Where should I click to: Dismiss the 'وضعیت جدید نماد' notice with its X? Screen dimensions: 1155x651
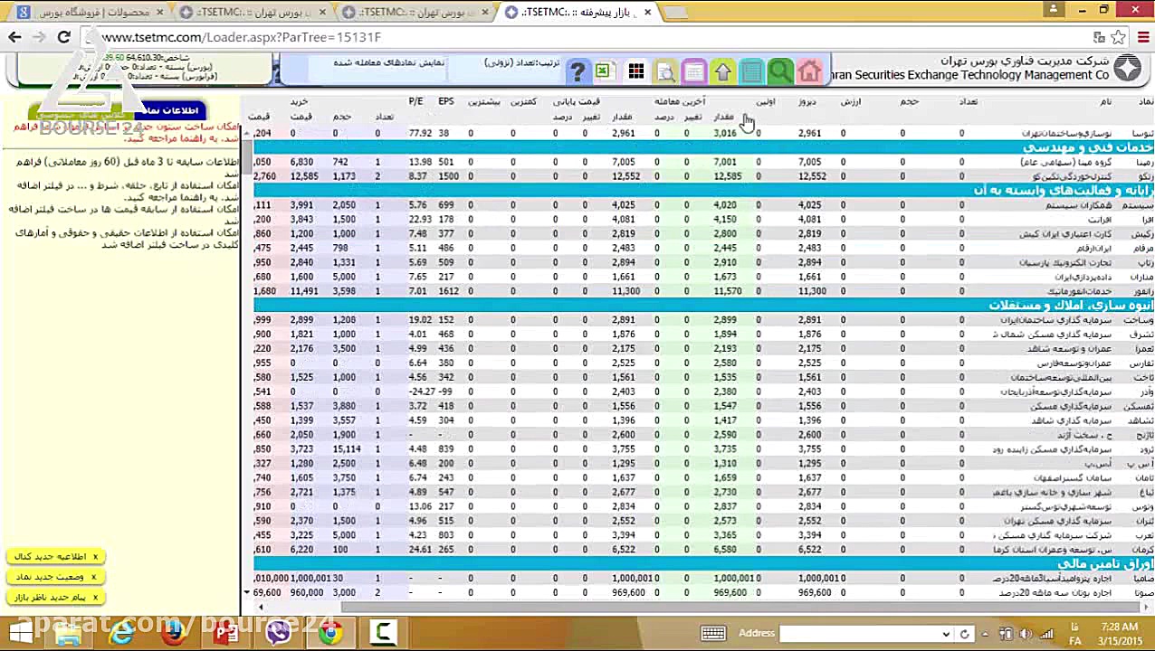(95, 577)
